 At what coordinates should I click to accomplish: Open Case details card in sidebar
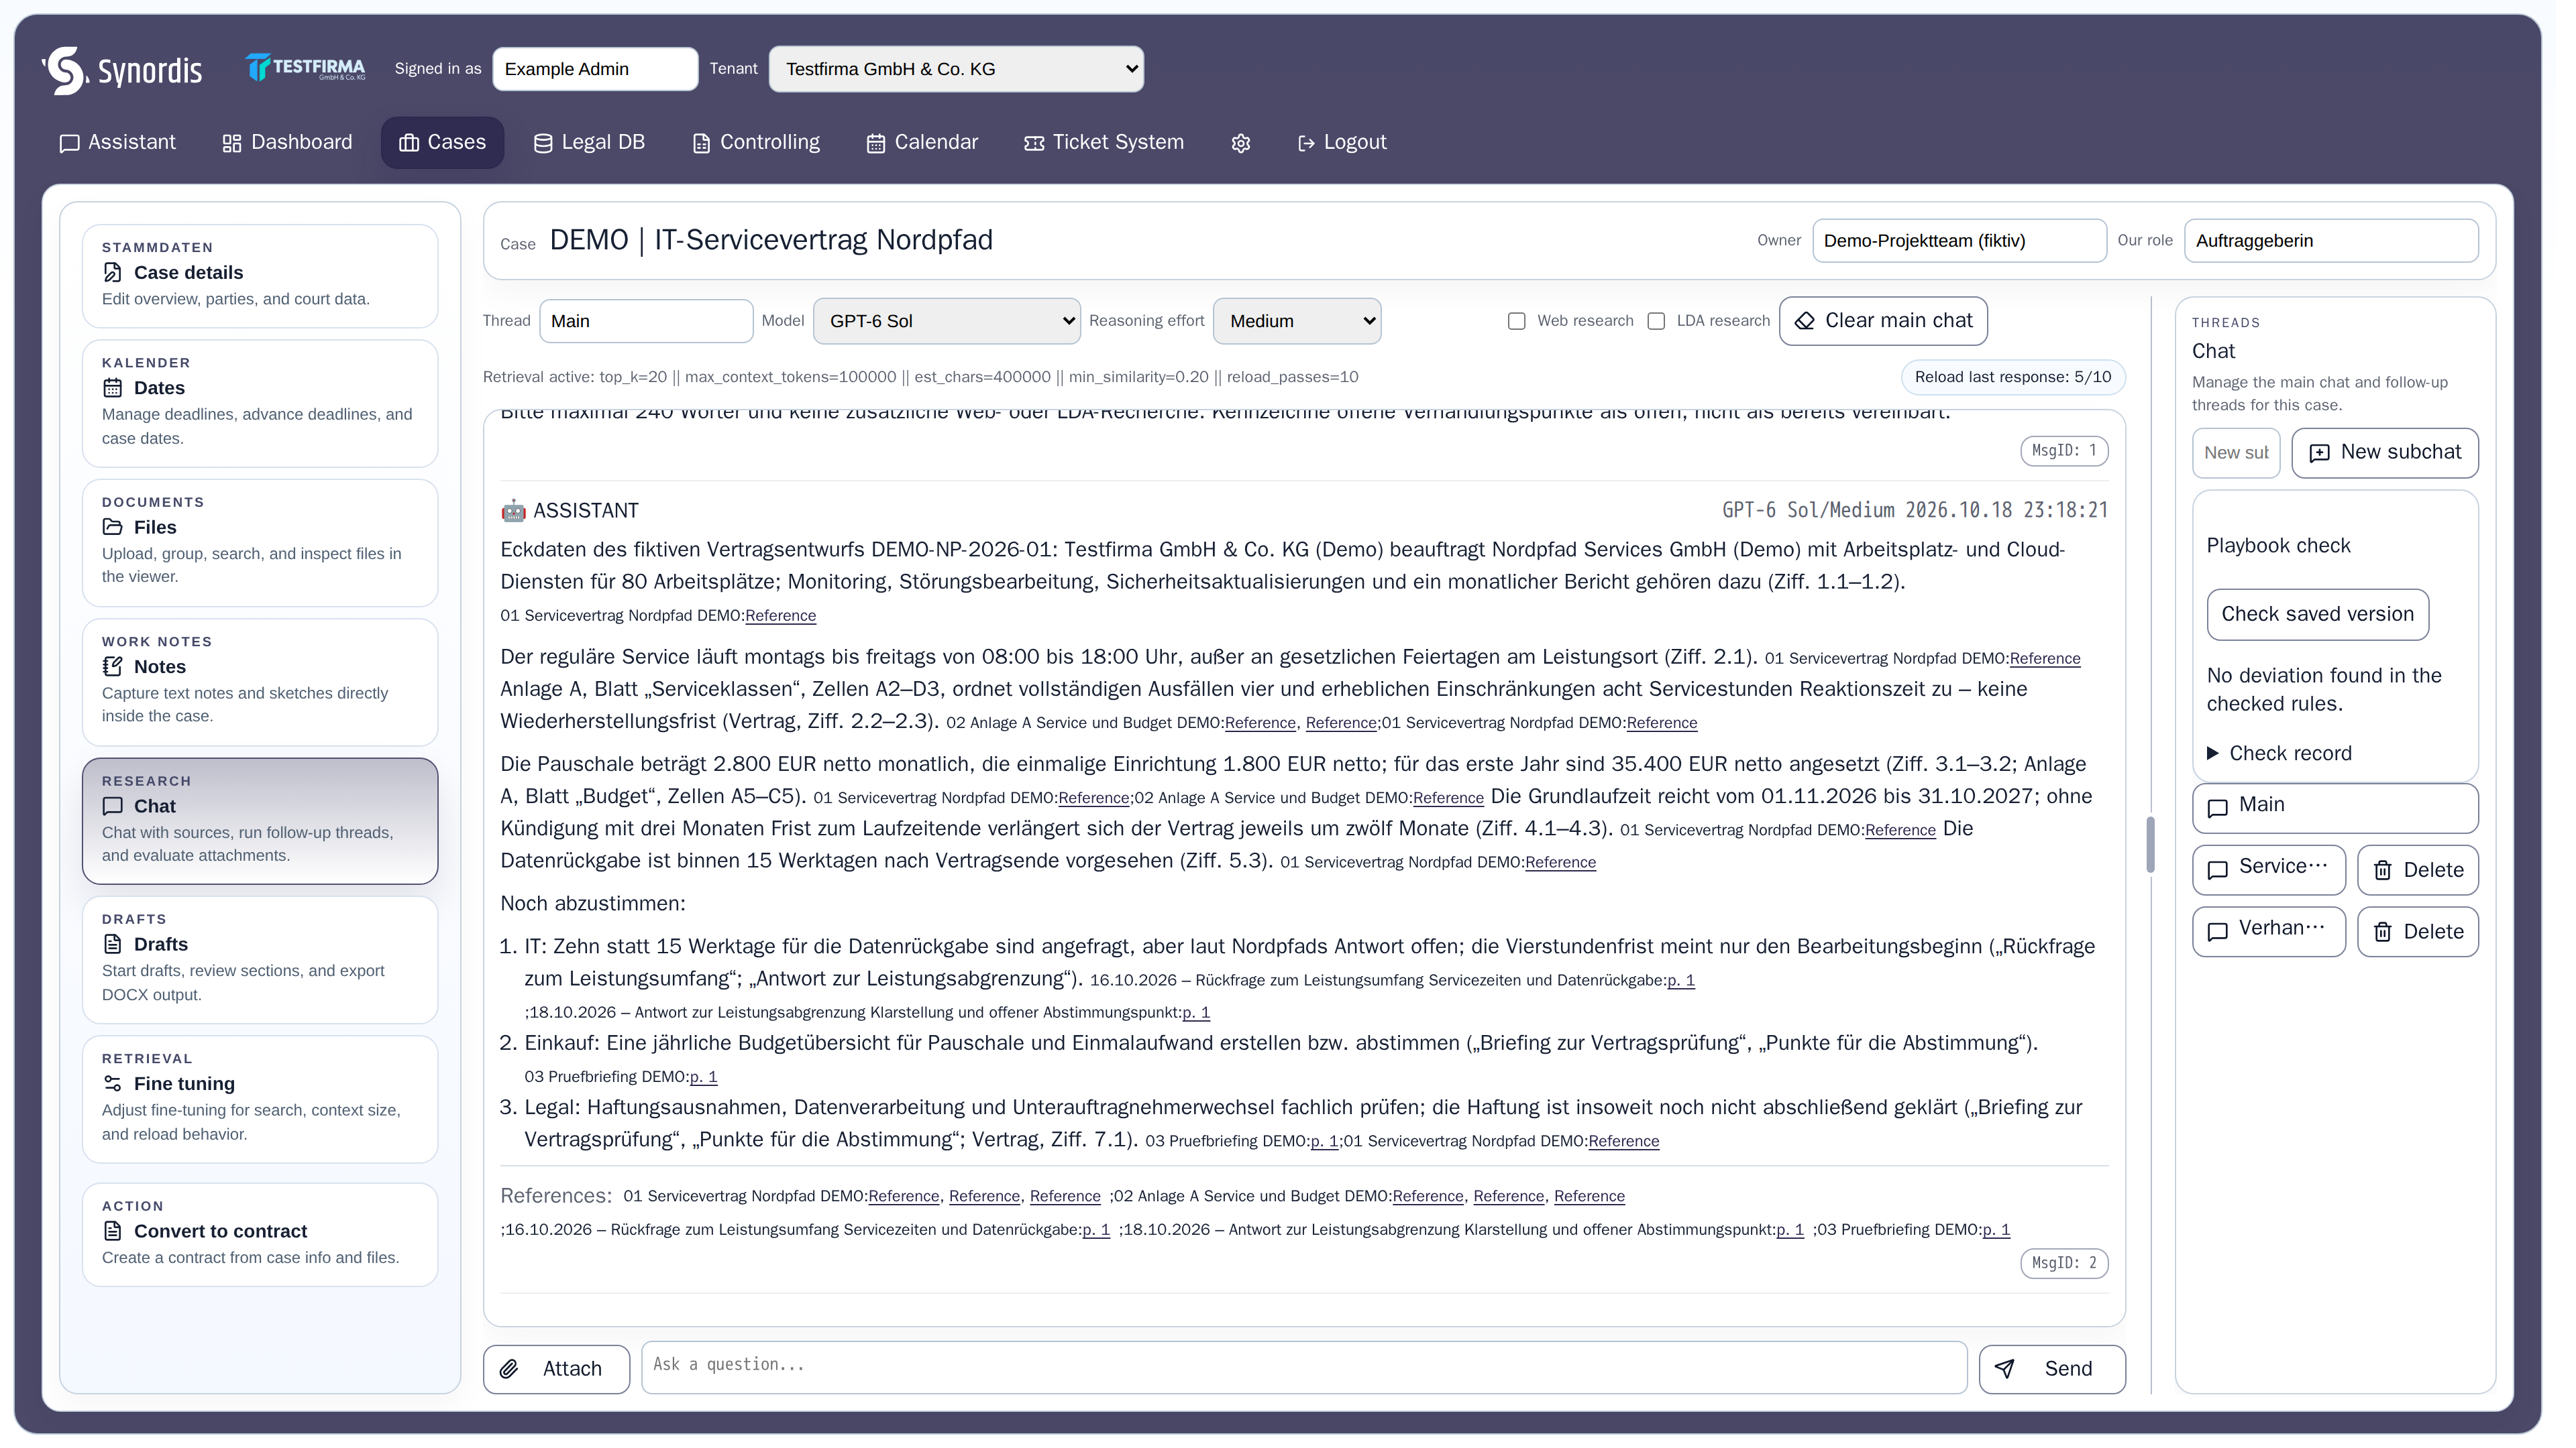click(262, 278)
